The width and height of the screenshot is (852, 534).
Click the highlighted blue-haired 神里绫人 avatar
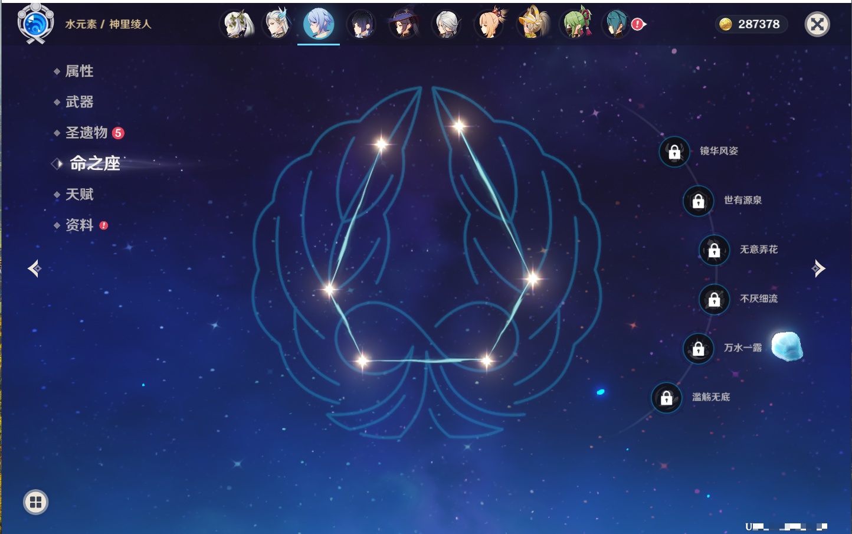tap(319, 24)
